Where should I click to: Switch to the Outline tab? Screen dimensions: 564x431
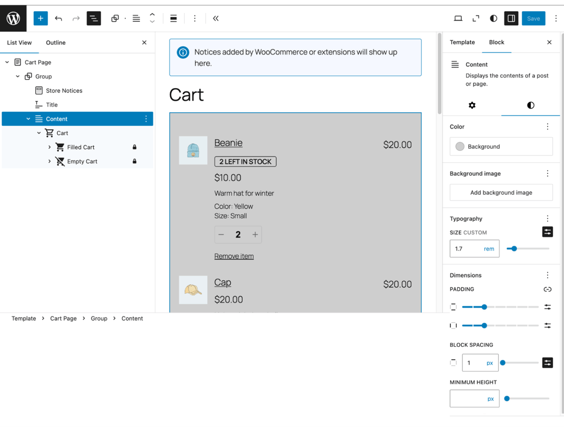(55, 42)
